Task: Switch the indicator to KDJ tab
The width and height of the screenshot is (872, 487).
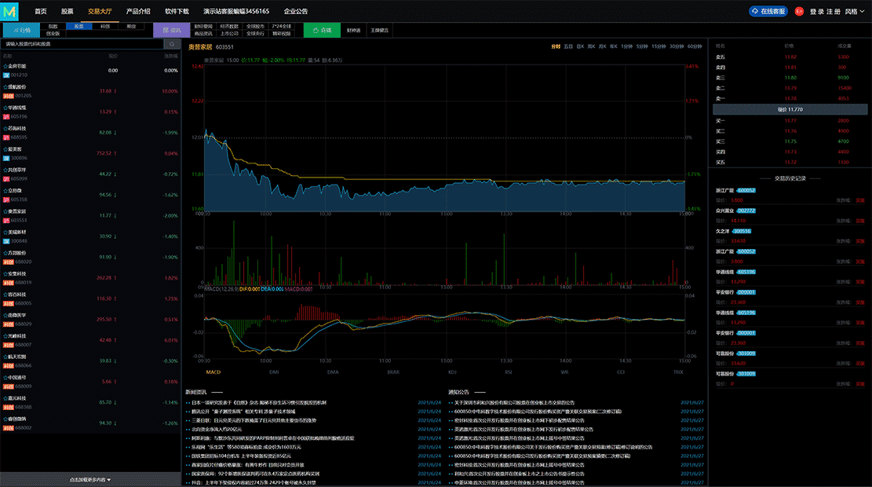Action: click(452, 372)
